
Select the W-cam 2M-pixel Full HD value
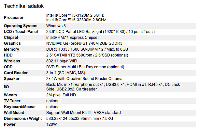click(x=61, y=95)
